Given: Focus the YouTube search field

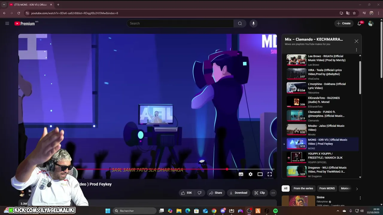Looking at the screenshot, I should tap(180, 23).
